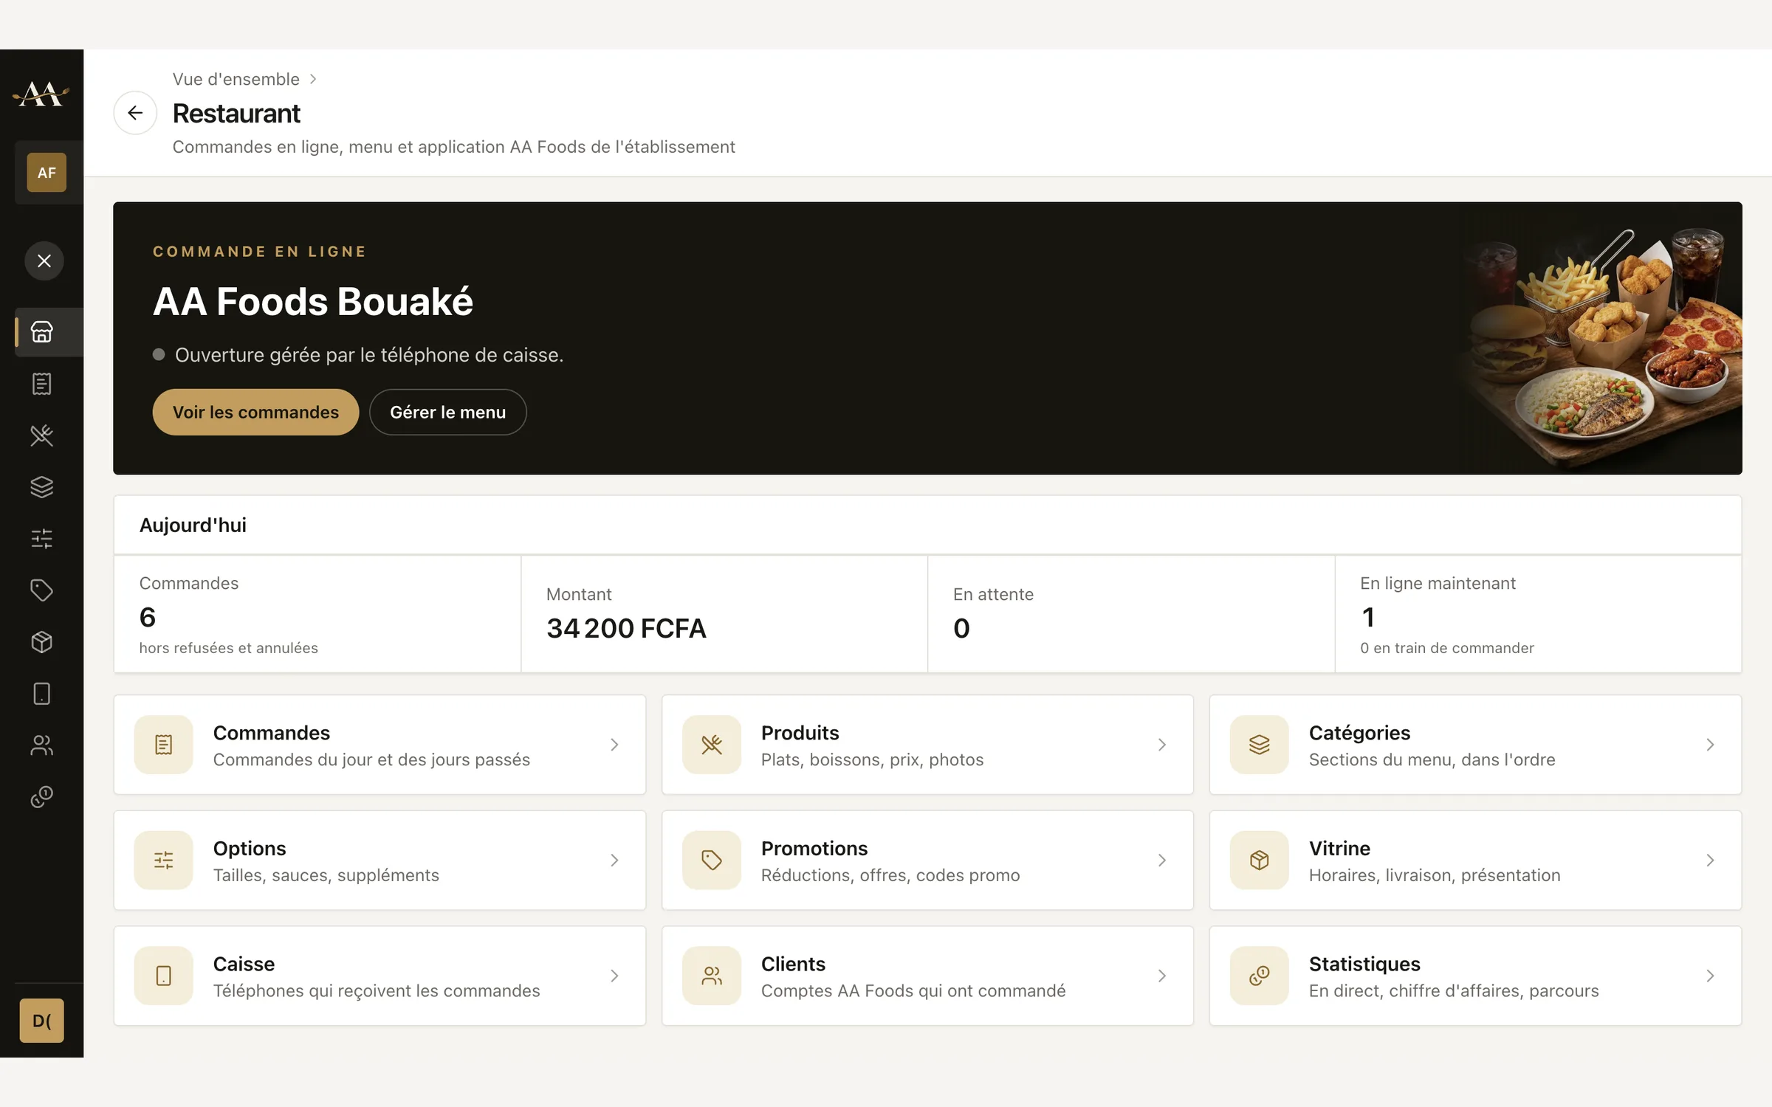Open the Commandes card
Image resolution: width=1772 pixels, height=1107 pixels.
tap(380, 745)
